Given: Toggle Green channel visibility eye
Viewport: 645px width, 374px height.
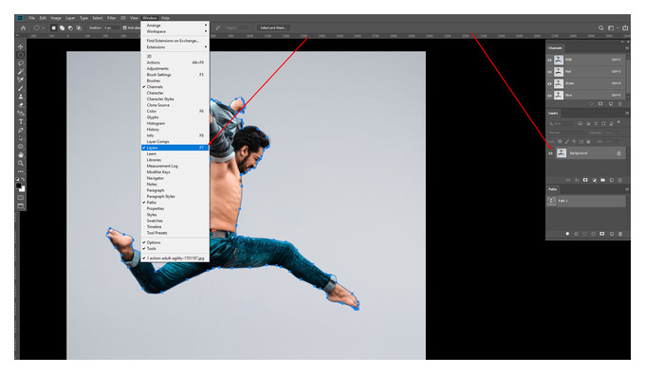Looking at the screenshot, I should (549, 83).
